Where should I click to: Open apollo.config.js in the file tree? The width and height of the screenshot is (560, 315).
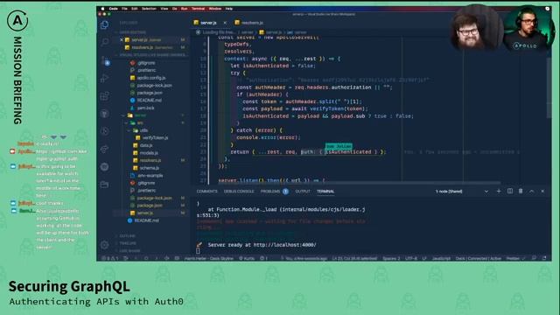point(151,78)
